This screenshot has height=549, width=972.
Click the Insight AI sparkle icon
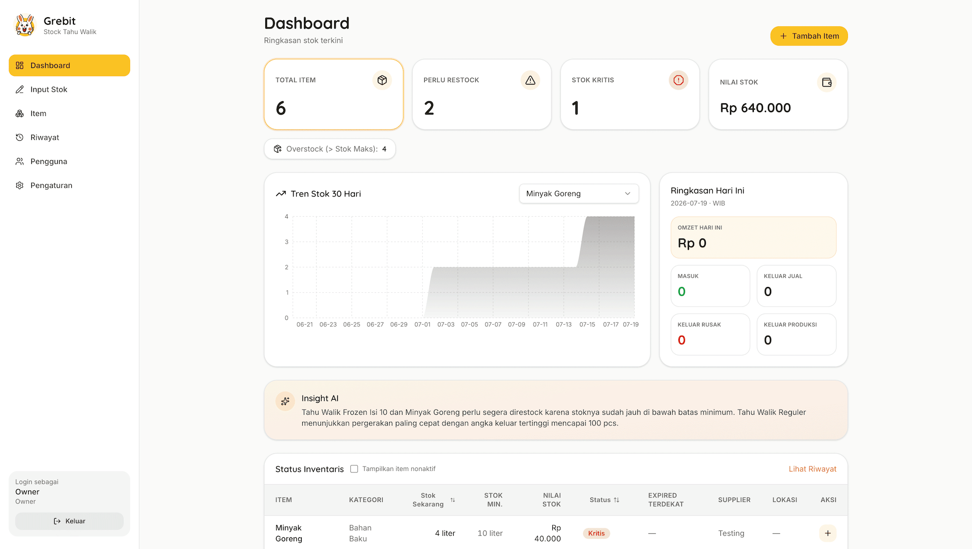pyautogui.click(x=285, y=401)
